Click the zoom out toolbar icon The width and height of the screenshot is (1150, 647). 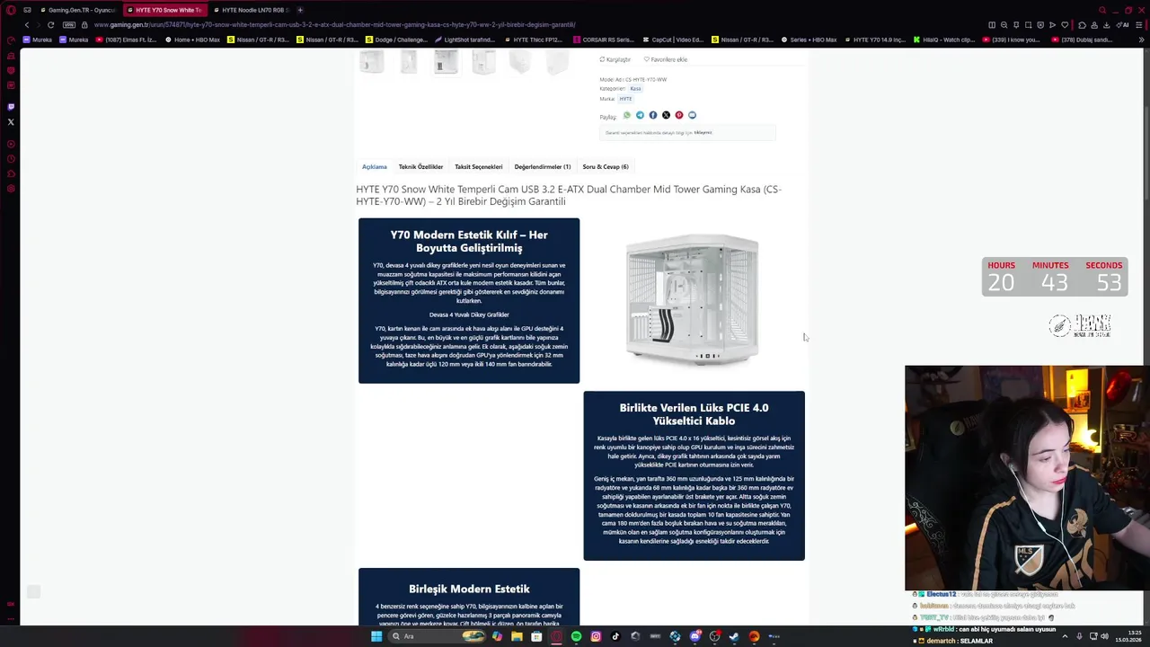tap(1004, 25)
